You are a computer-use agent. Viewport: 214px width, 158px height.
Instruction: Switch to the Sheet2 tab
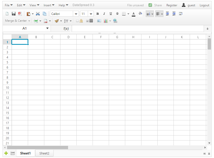(44, 153)
